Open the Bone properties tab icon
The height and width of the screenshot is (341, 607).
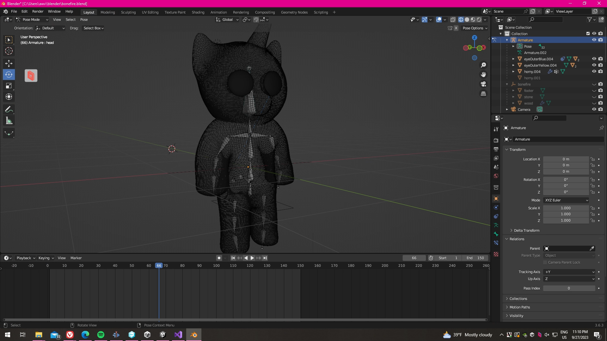pos(496,234)
